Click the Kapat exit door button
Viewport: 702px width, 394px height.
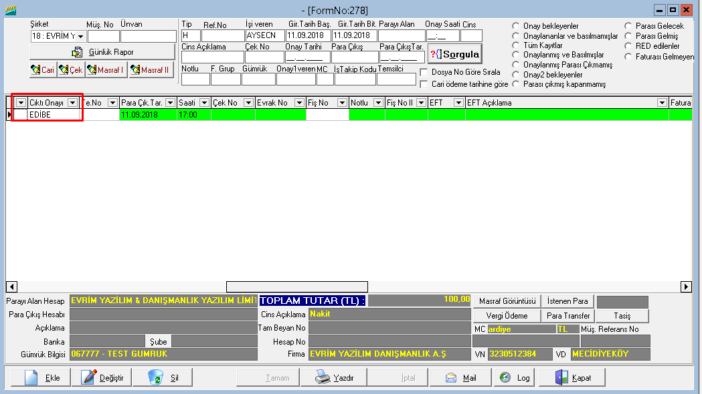click(574, 377)
